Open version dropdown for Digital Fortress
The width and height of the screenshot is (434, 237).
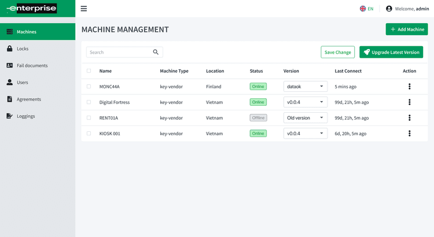306,102
